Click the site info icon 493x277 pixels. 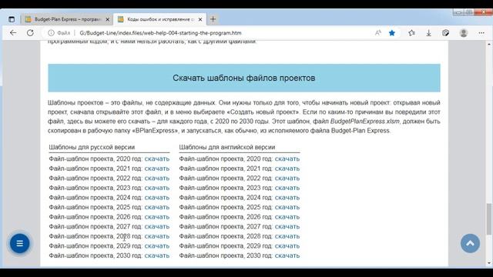pyautogui.click(x=51, y=32)
